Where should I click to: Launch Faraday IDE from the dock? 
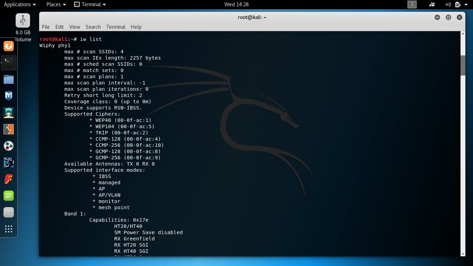coord(9,179)
